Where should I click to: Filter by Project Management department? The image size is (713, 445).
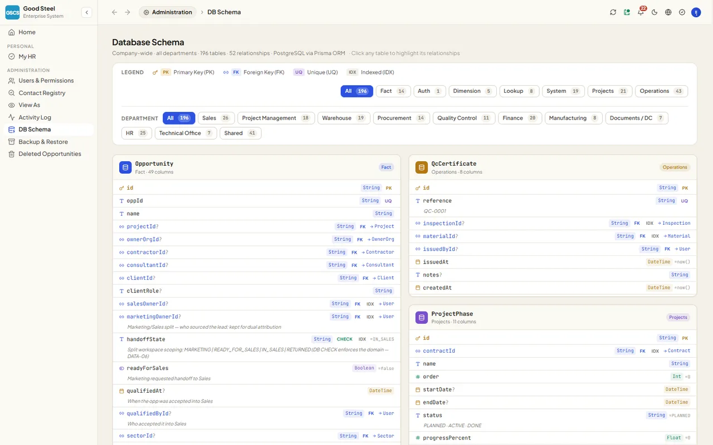coord(276,118)
